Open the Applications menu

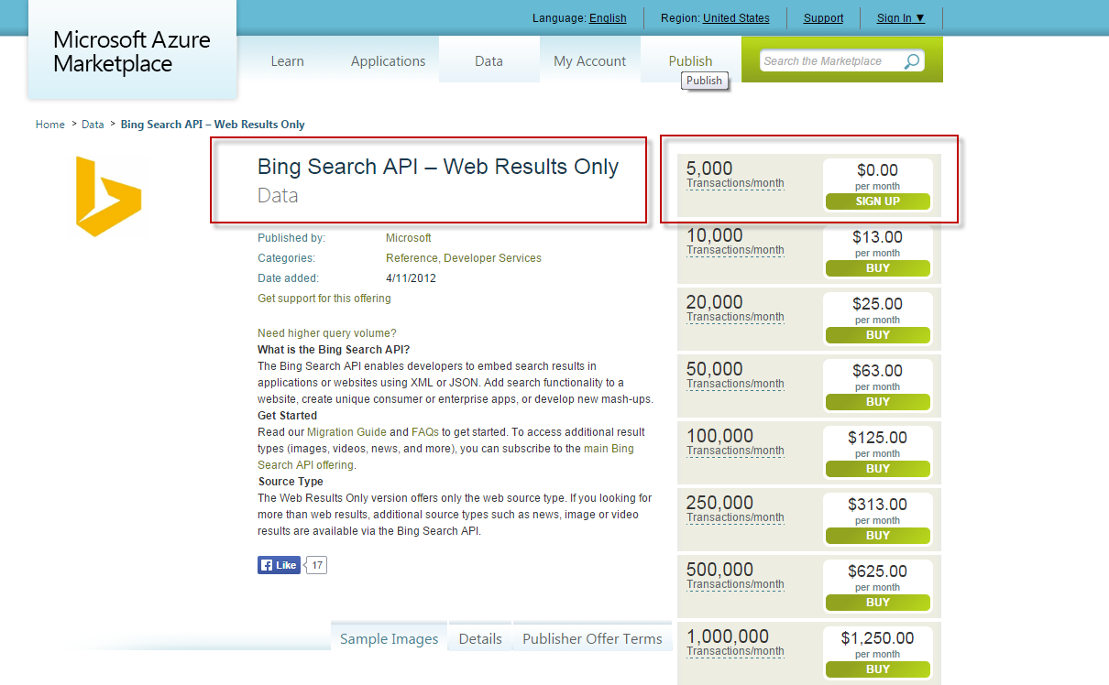[388, 61]
